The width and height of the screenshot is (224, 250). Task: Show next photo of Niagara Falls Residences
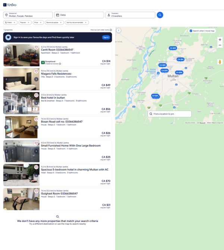point(36,79)
